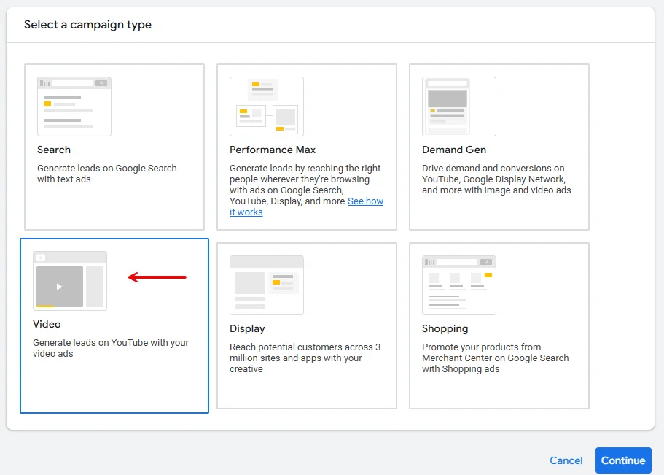The width and height of the screenshot is (664, 475).
Task: Click the Cancel button
Action: coord(566,460)
